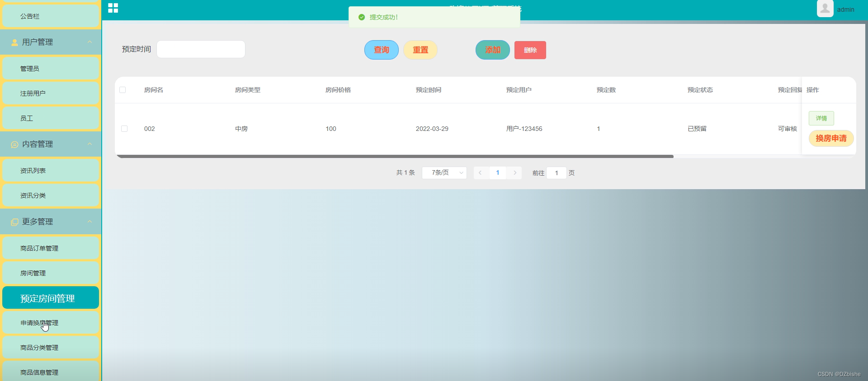Screen dimensions: 868x381
Task: Click the 详情 details button
Action: pos(821,118)
